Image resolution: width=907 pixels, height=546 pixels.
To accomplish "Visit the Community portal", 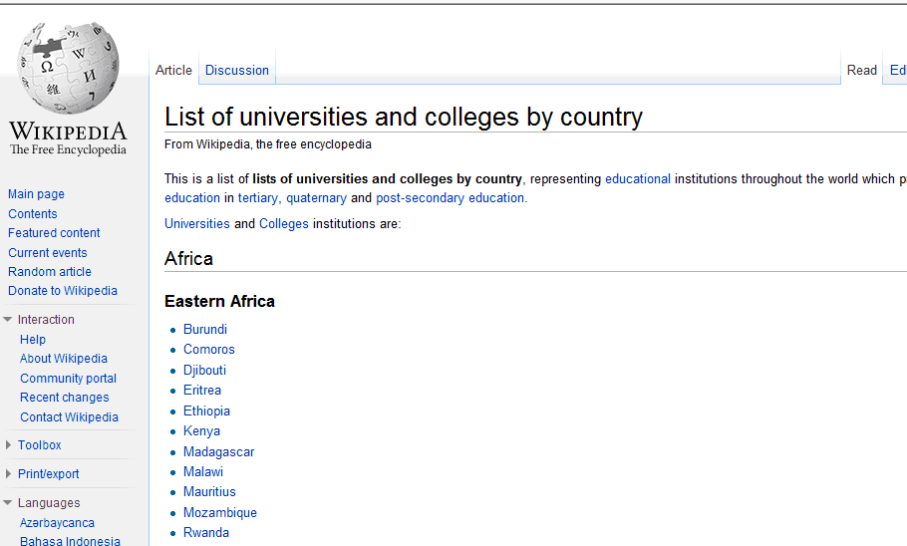I will (x=68, y=379).
